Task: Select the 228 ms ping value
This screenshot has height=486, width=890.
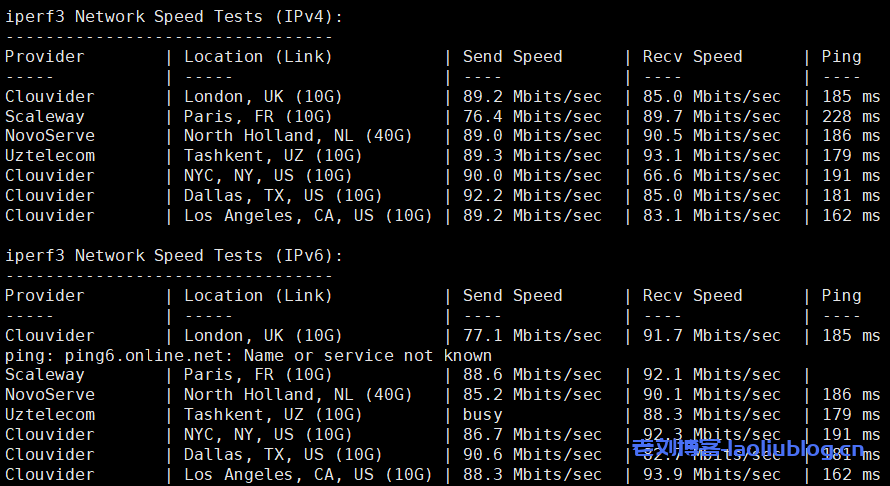Action: pos(851,116)
